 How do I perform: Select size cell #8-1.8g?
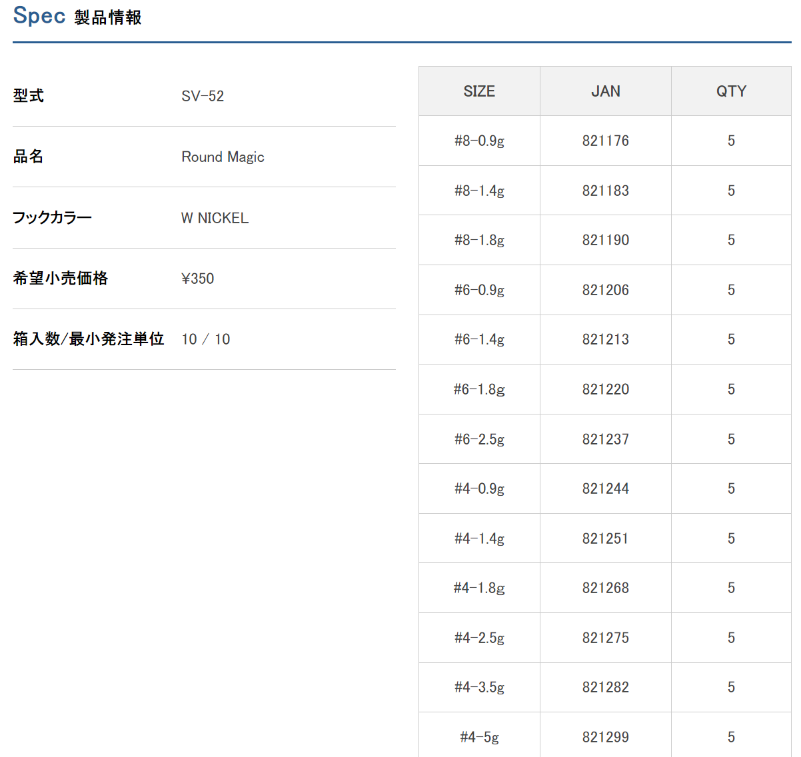[x=479, y=240]
